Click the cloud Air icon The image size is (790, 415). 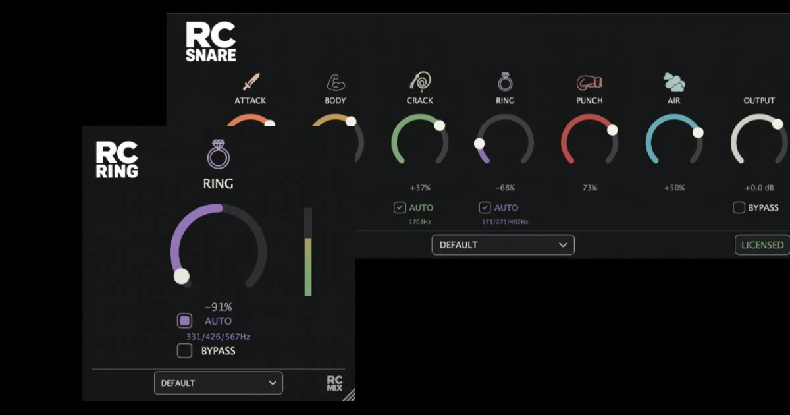coord(674,82)
